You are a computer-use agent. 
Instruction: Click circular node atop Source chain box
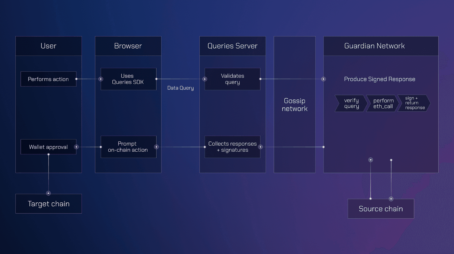tap(391, 199)
